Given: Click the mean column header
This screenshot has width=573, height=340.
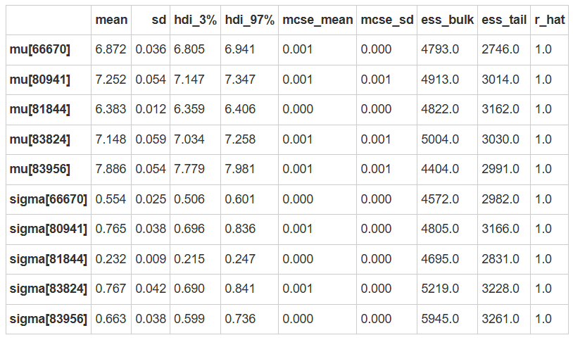Looking at the screenshot, I should 111,20.
